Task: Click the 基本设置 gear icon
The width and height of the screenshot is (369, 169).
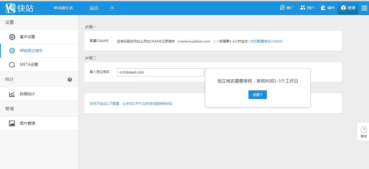Action: (x=12, y=36)
